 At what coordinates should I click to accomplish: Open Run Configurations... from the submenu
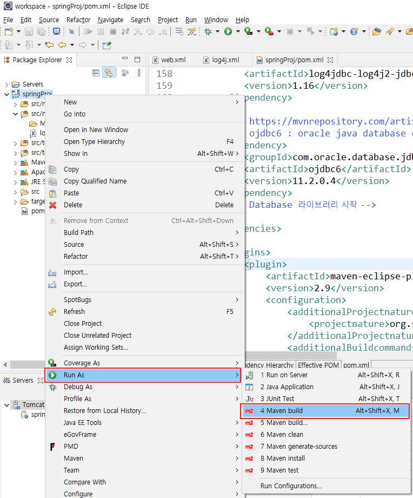pos(326,486)
